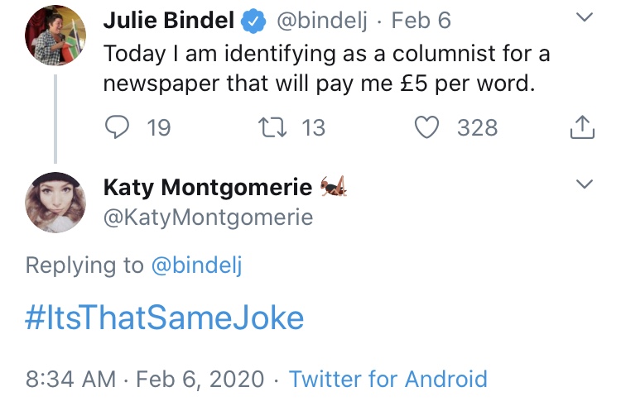The width and height of the screenshot is (621, 411).
Task: Click the Katy Montgomerie display name
Action: point(208,187)
